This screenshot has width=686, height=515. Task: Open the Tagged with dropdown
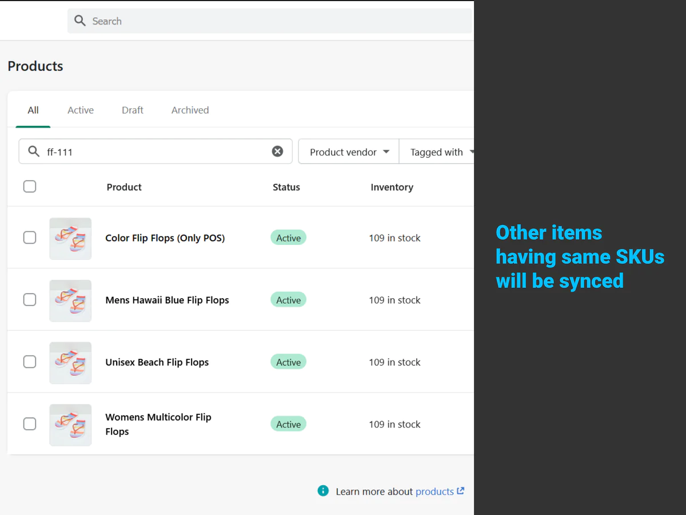pos(437,152)
